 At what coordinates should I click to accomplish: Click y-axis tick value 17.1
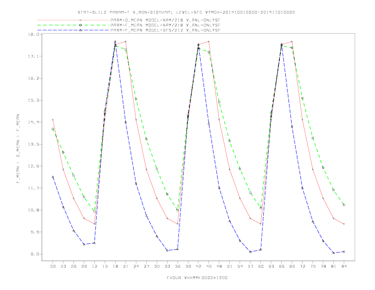(33, 56)
